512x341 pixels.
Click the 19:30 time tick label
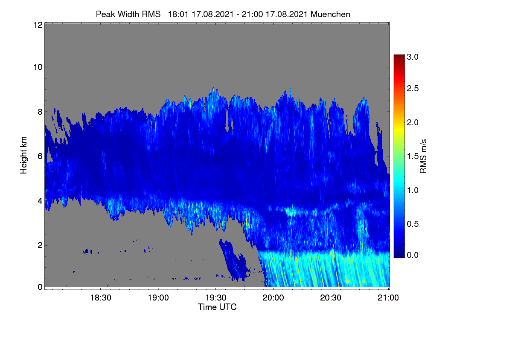pyautogui.click(x=216, y=298)
